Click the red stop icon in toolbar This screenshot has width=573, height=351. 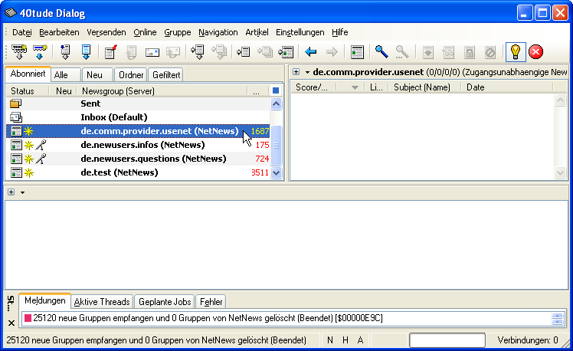(536, 52)
